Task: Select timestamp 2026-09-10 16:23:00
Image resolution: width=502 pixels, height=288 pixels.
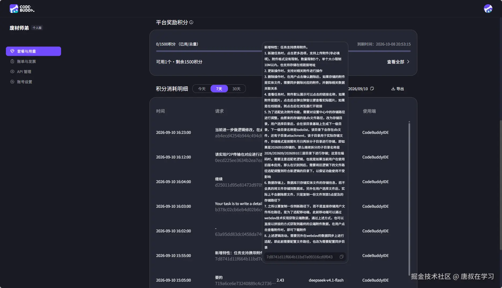Action: [174, 132]
